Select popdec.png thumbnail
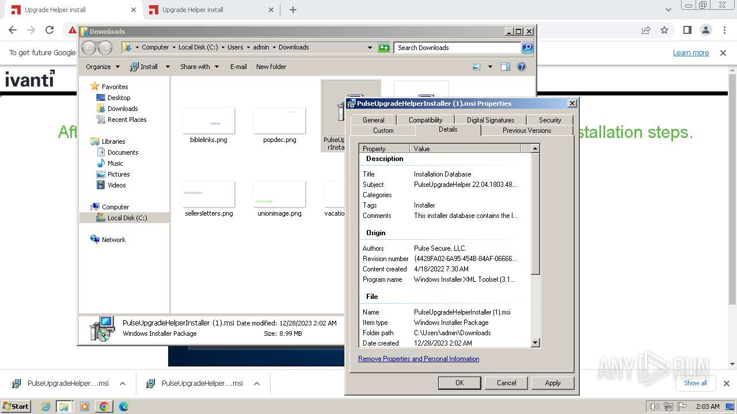Image resolution: width=737 pixels, height=414 pixels. (x=279, y=121)
